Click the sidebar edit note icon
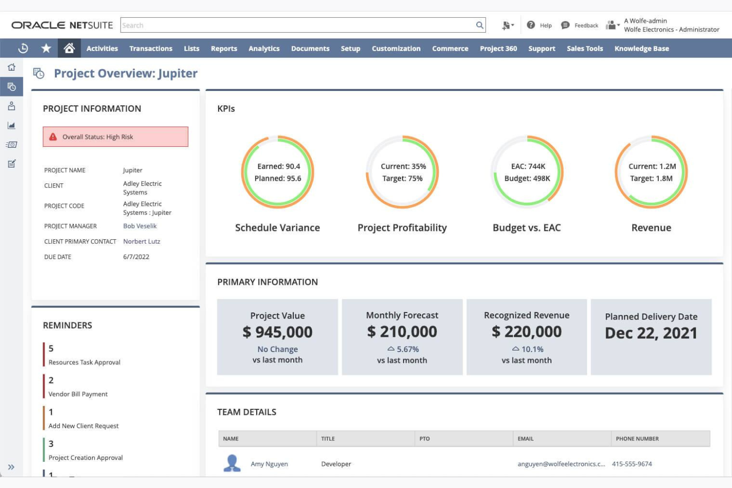Image resolution: width=732 pixels, height=488 pixels. pyautogui.click(x=11, y=164)
